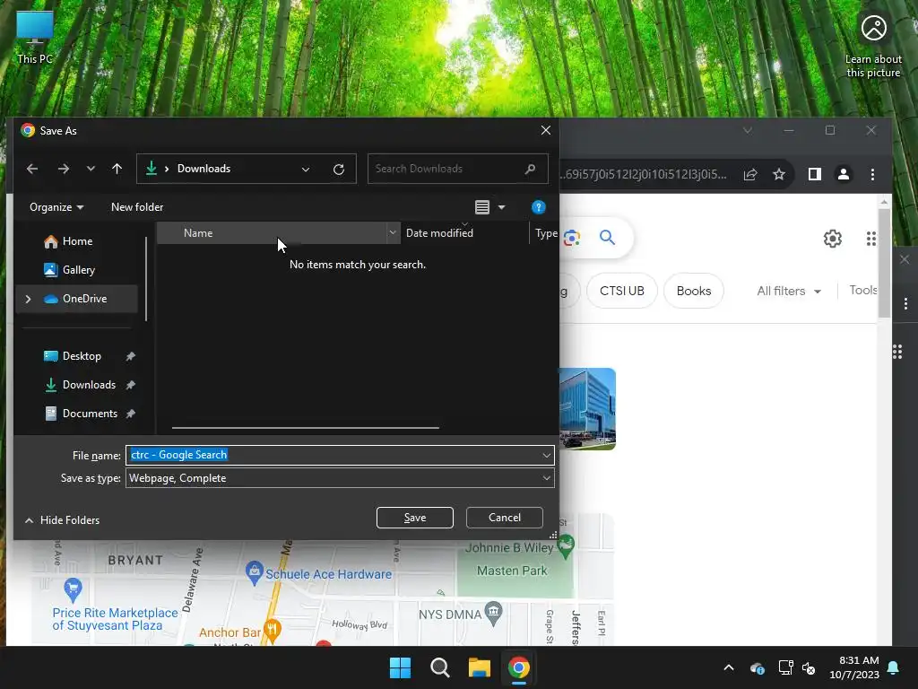Click the search magnifier in Search Downloads
918x689 pixels.
(x=531, y=169)
